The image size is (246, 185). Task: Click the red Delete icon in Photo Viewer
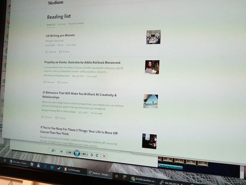[104, 156]
